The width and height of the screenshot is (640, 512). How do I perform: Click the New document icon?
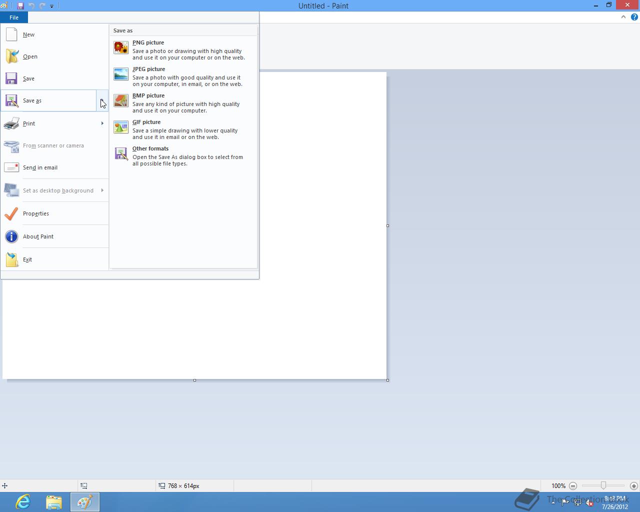tap(11, 34)
